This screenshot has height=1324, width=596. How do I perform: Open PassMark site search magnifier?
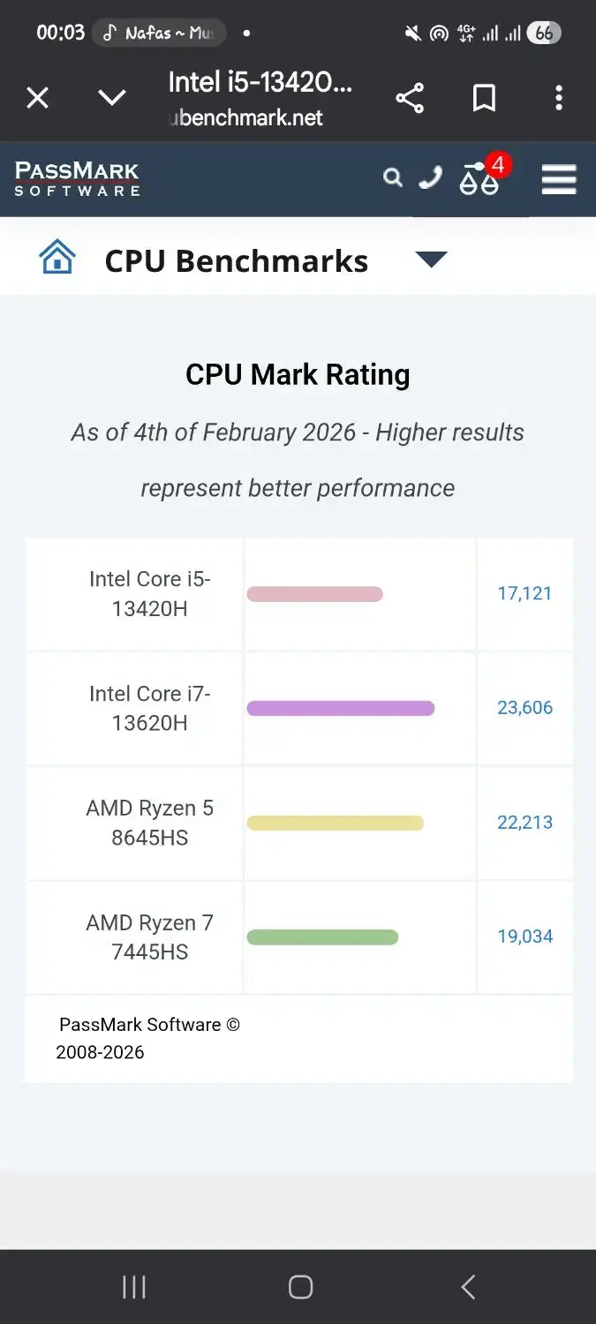click(x=393, y=178)
